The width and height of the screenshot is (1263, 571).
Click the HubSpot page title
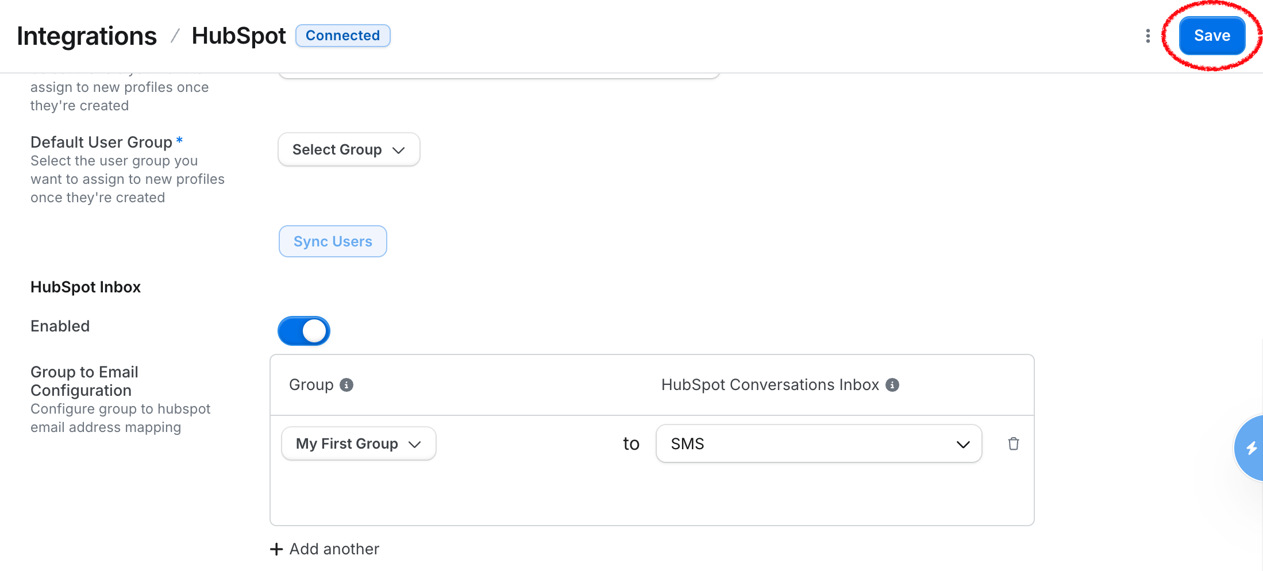coord(238,36)
